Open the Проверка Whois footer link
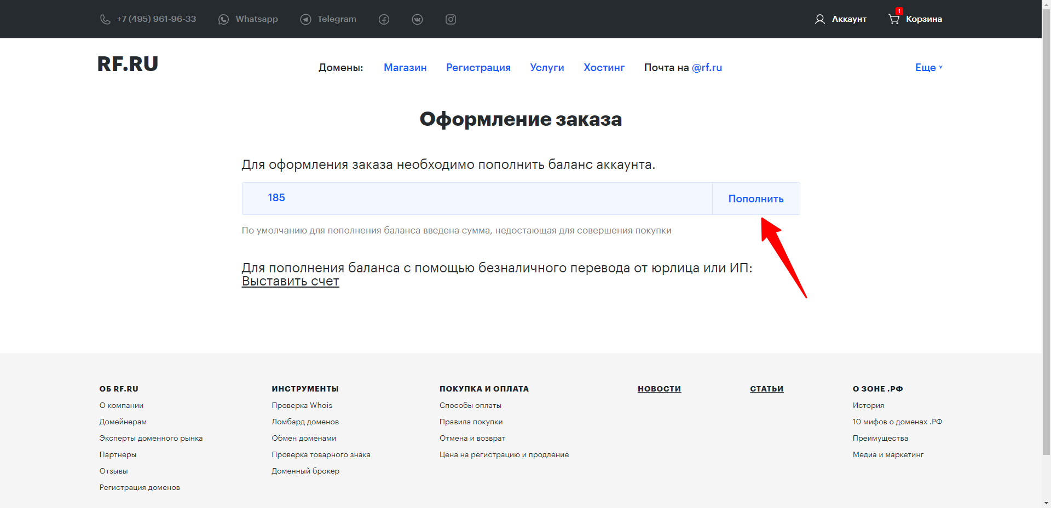Viewport: 1051px width, 508px height. [302, 405]
